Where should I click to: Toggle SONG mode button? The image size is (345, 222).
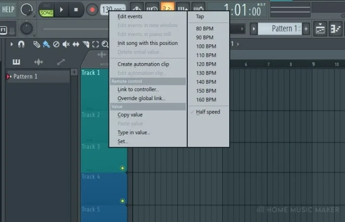tap(46, 13)
